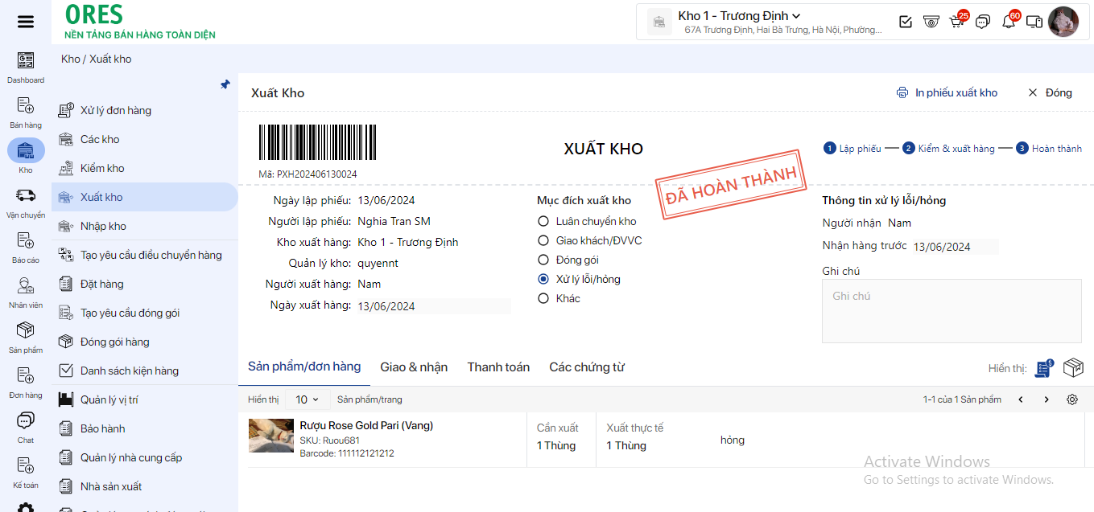
Task: Open the chat bubbles icon in header
Action: click(x=982, y=22)
